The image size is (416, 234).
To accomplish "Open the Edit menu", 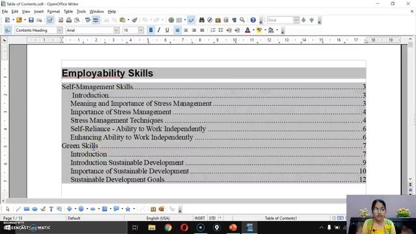I will pyautogui.click(x=15, y=12).
